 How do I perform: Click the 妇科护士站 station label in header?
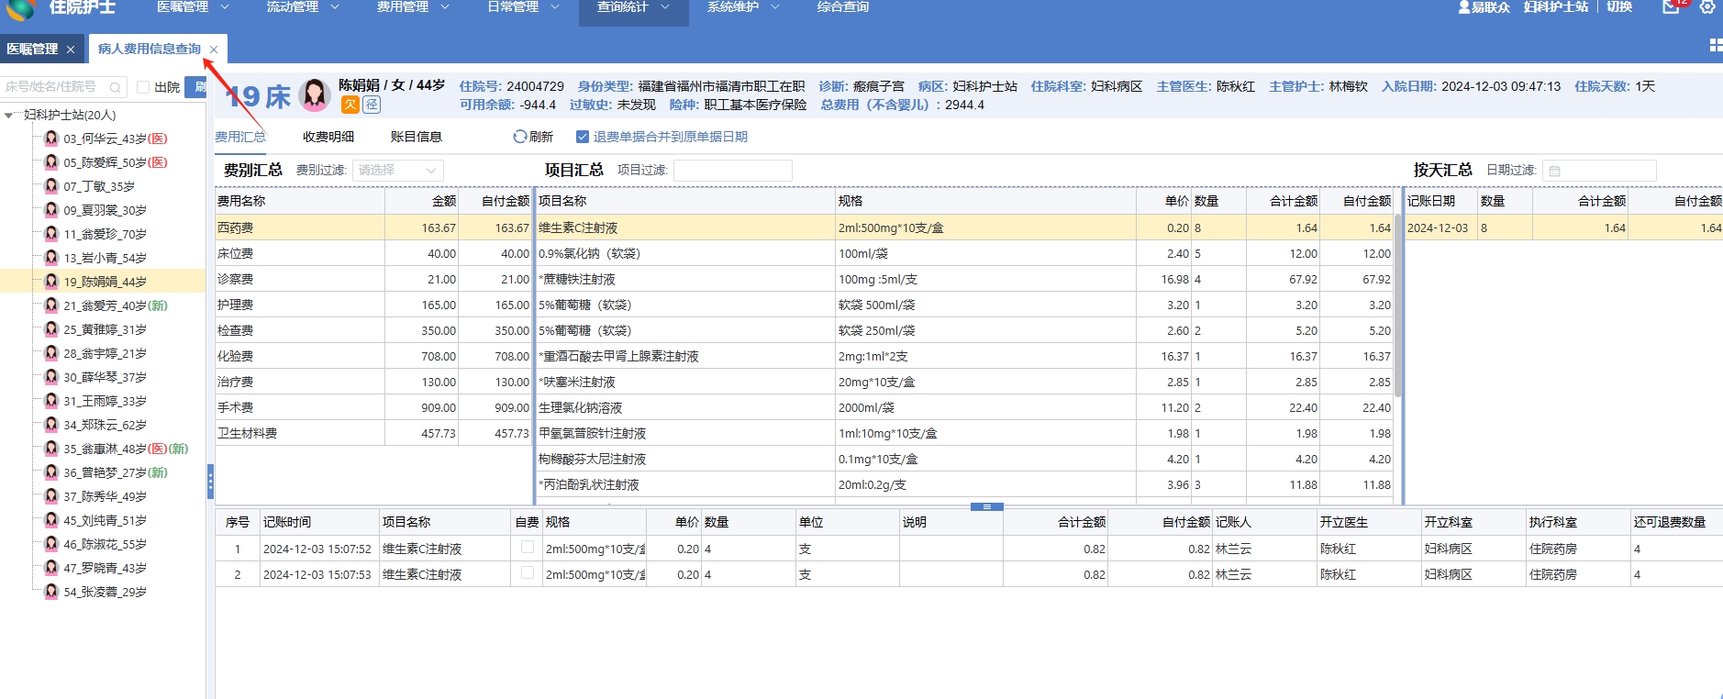(x=1556, y=6)
